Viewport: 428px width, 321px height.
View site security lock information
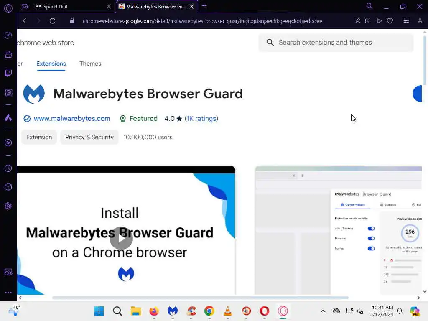[72, 21]
